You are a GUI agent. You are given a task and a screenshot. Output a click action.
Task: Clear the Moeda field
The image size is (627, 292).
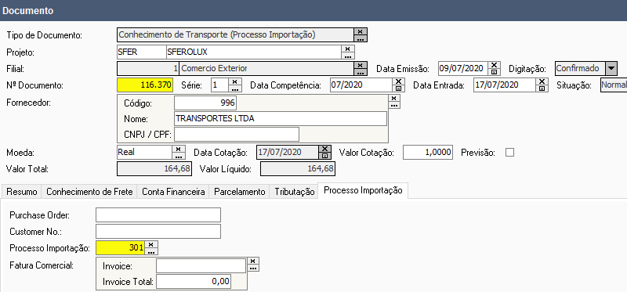[x=179, y=149]
